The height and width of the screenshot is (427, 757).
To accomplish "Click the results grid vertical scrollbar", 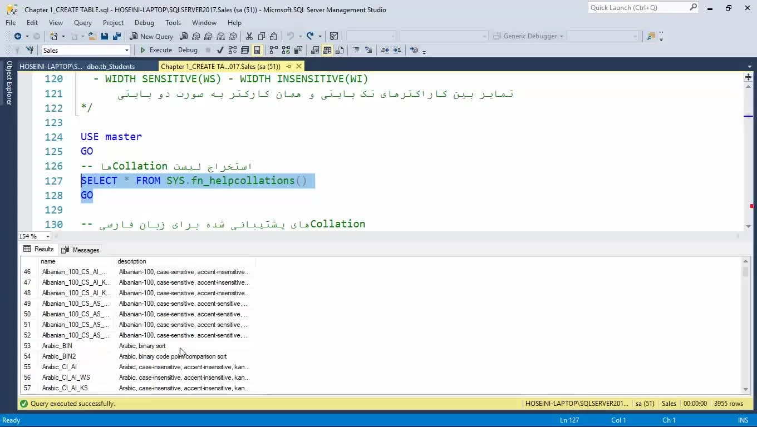I will point(745,325).
